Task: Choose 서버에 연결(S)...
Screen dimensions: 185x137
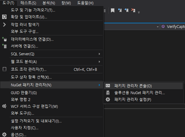Action: coord(52,46)
